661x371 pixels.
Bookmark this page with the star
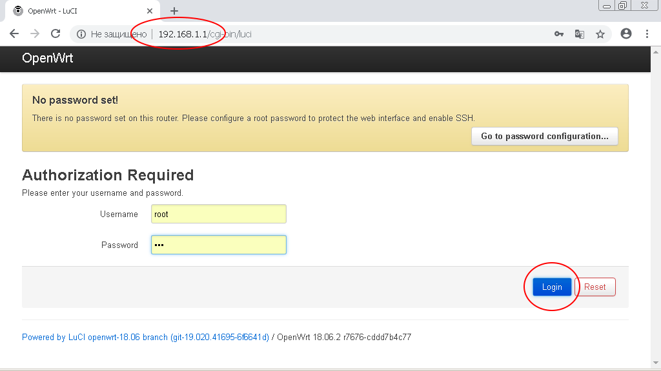(600, 34)
